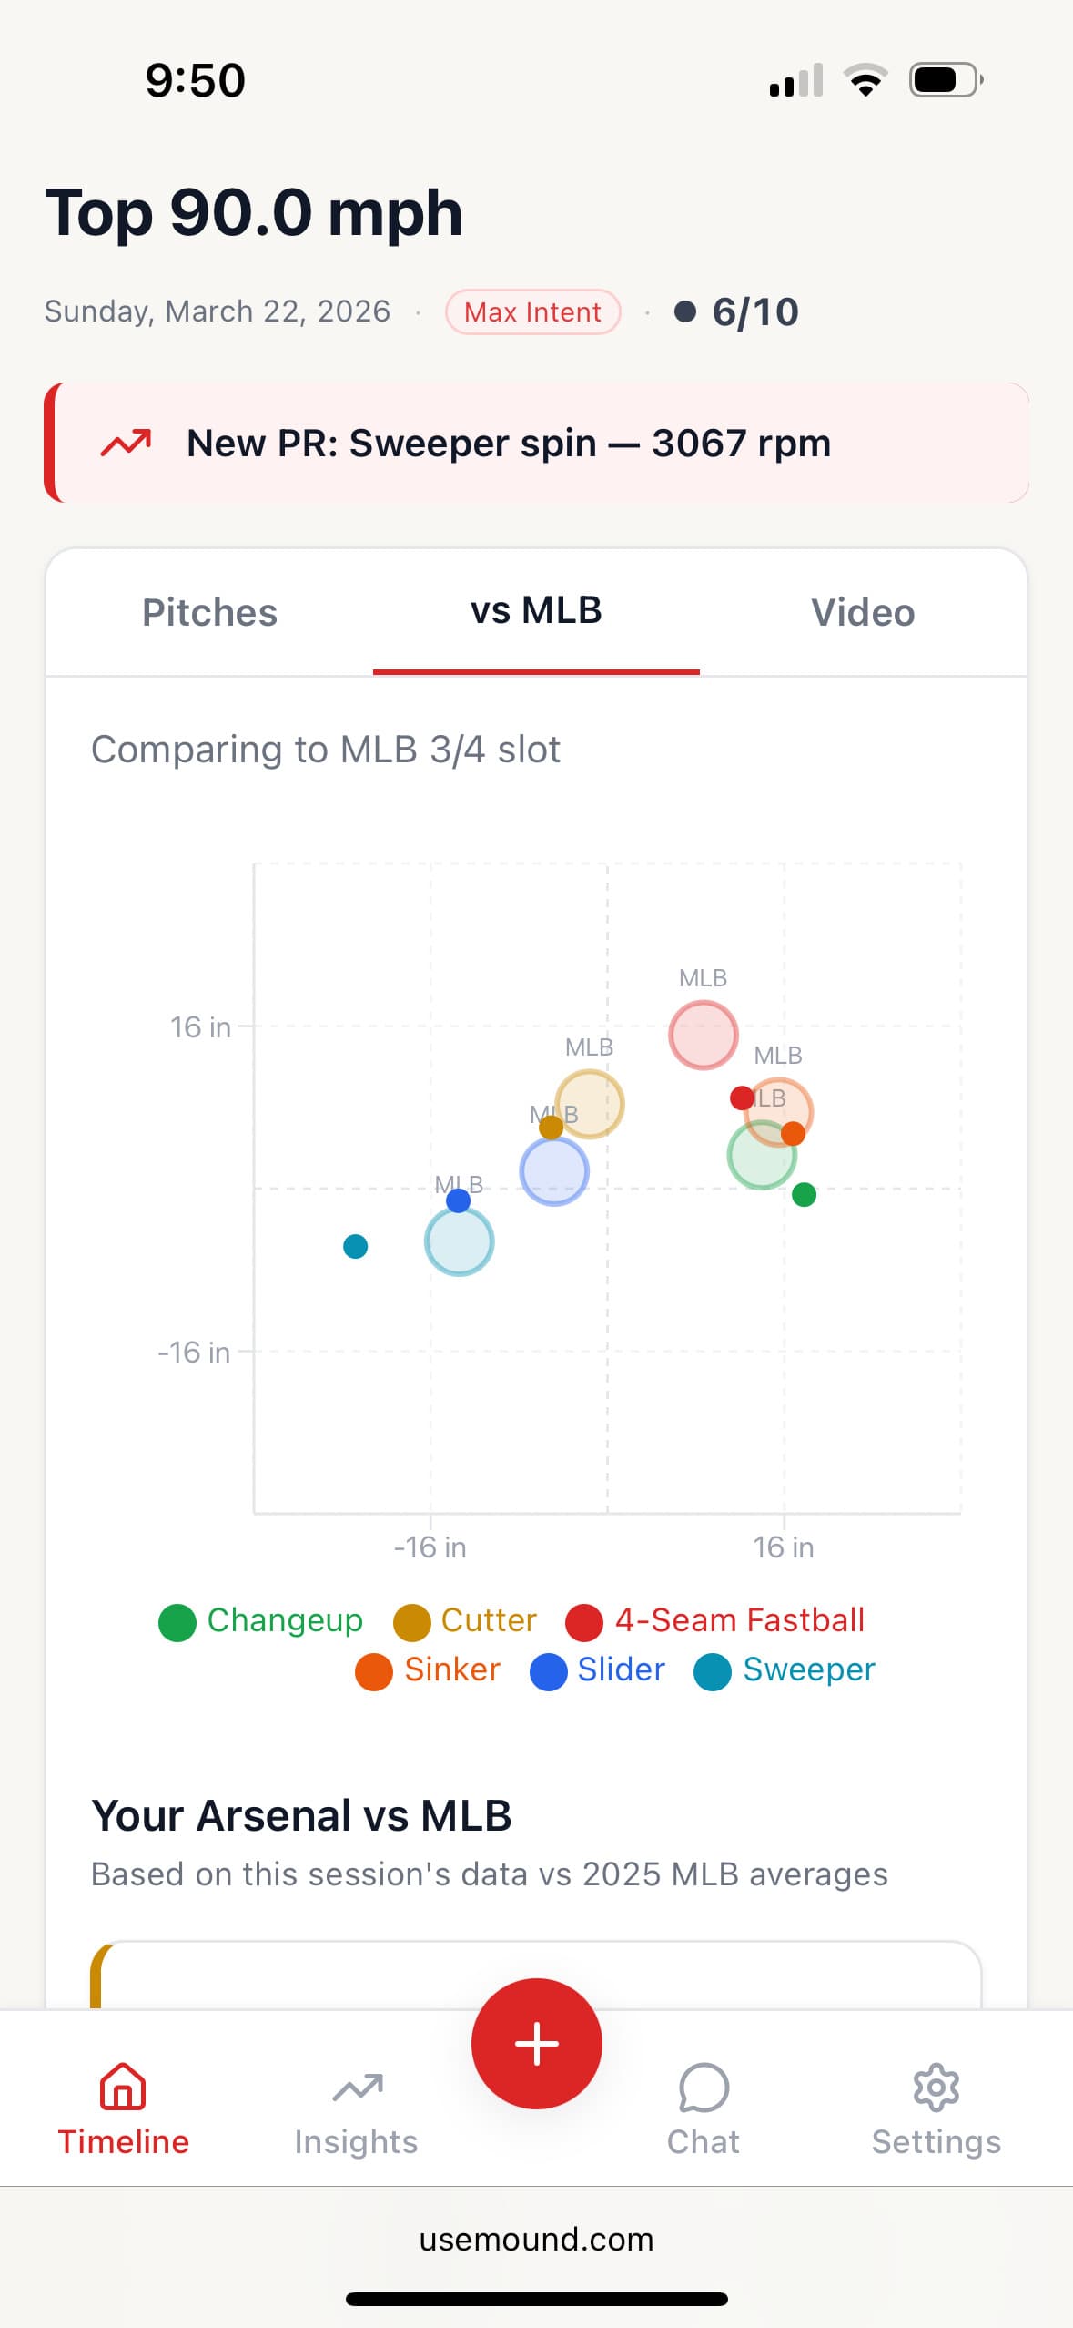Select the 4-Seam Fastball legend dot
The width and height of the screenshot is (1073, 2328).
pyautogui.click(x=583, y=1621)
